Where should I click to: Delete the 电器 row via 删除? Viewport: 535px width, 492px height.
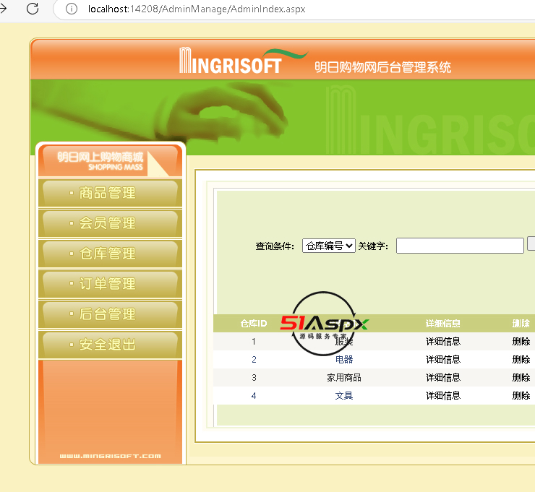[521, 359]
